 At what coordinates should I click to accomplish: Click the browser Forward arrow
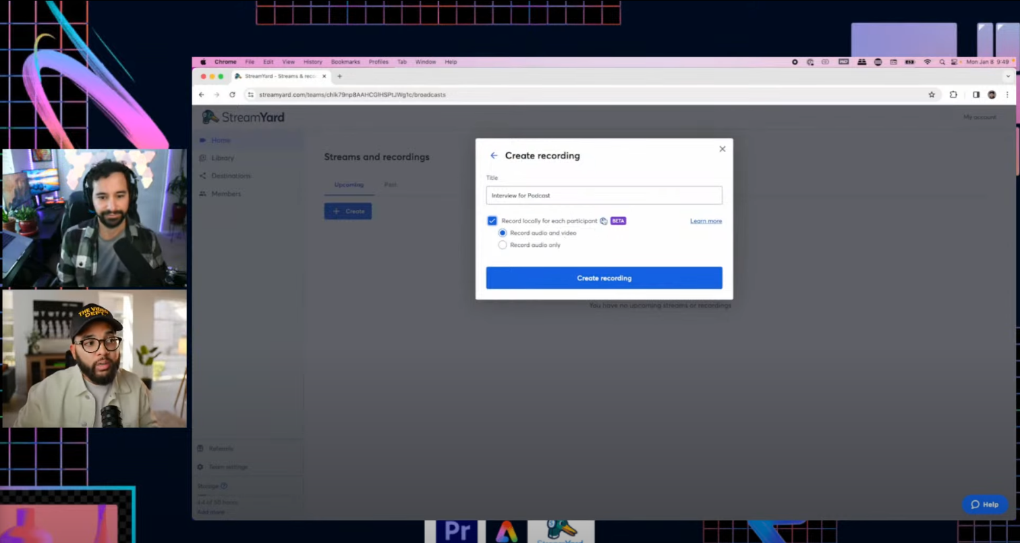[x=217, y=95]
